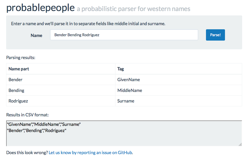Click the subtitle 'a probabilistic parser for western names'
246x159 pixels.
[x=133, y=9]
